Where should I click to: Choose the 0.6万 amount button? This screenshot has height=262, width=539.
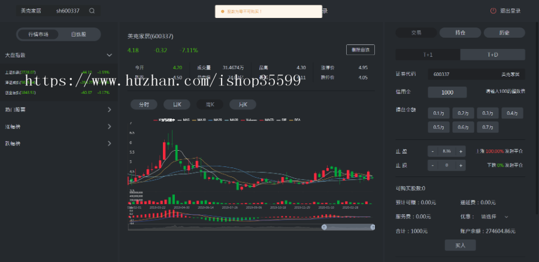click(463, 127)
